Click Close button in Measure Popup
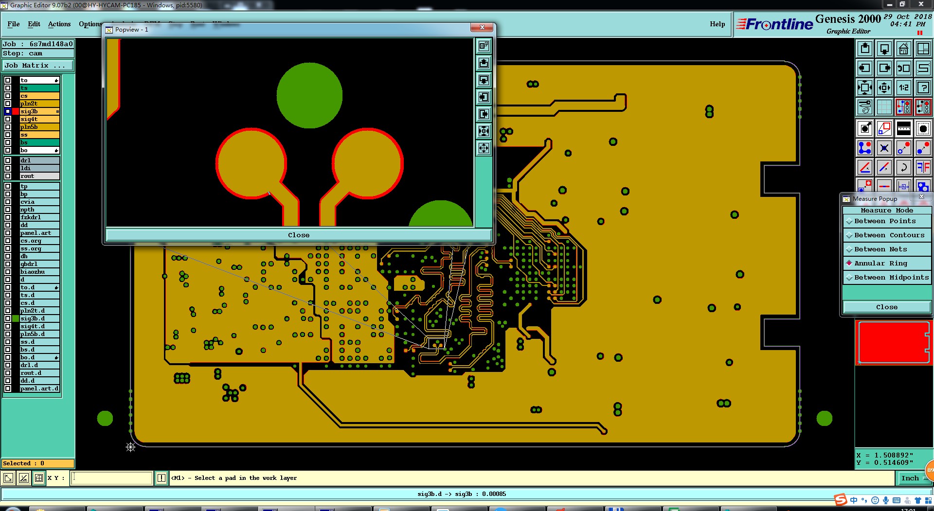934x511 pixels. (x=887, y=307)
